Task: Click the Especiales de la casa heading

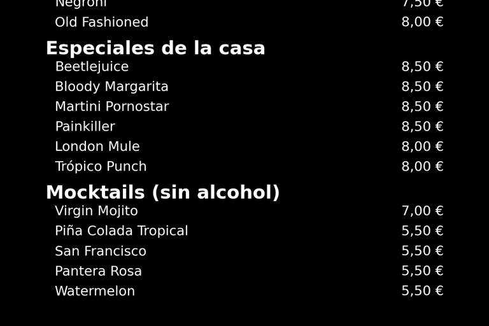Action: (155, 48)
